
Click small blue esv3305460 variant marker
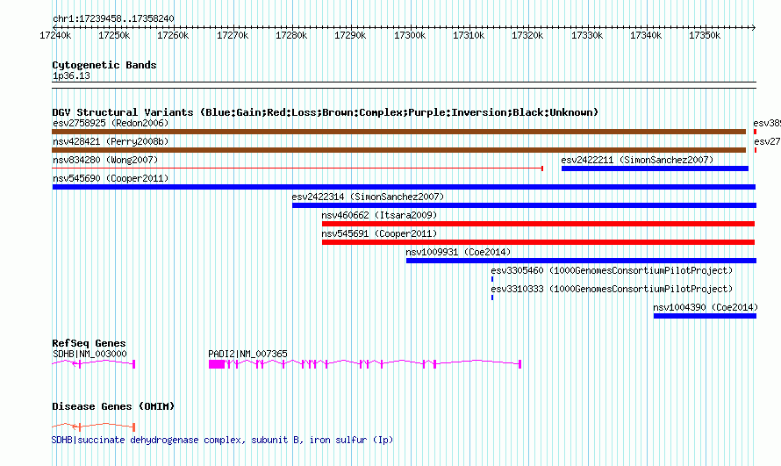492,279
